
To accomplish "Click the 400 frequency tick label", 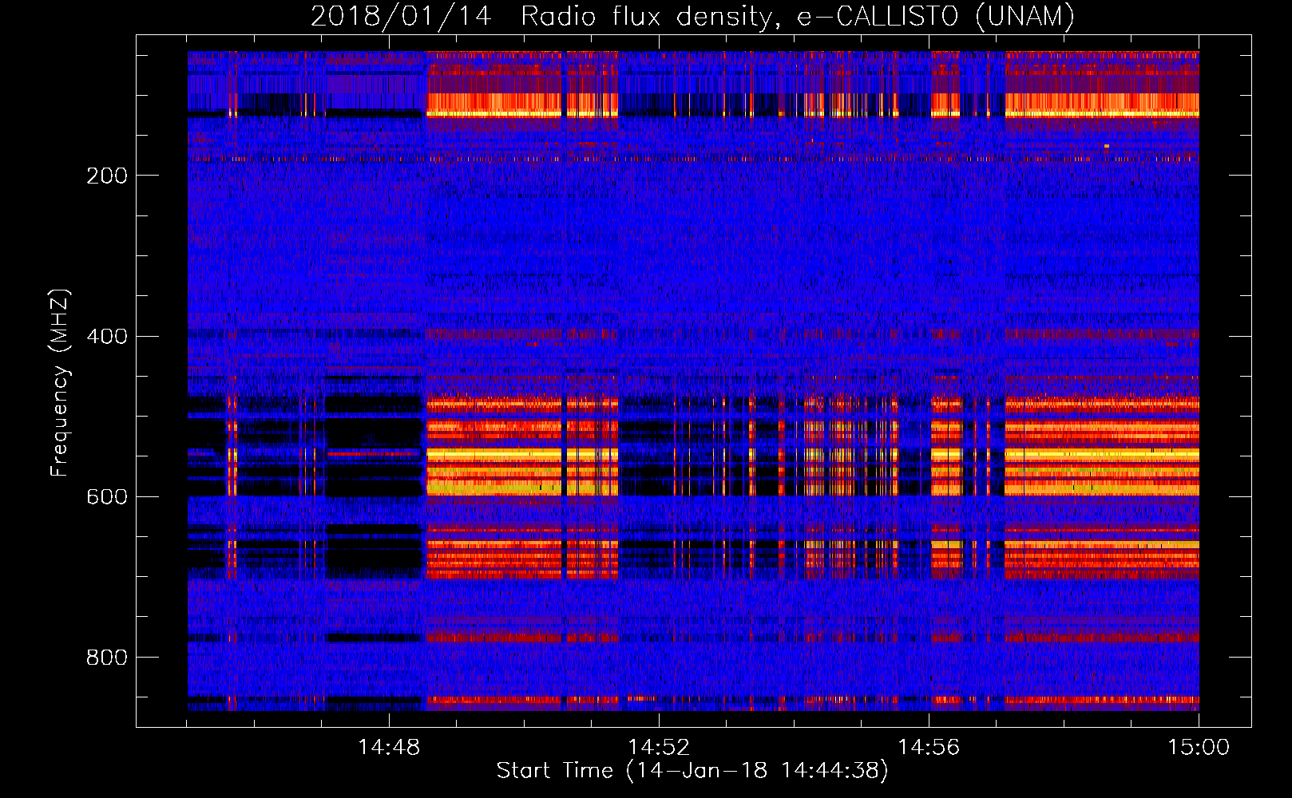I will [x=107, y=336].
